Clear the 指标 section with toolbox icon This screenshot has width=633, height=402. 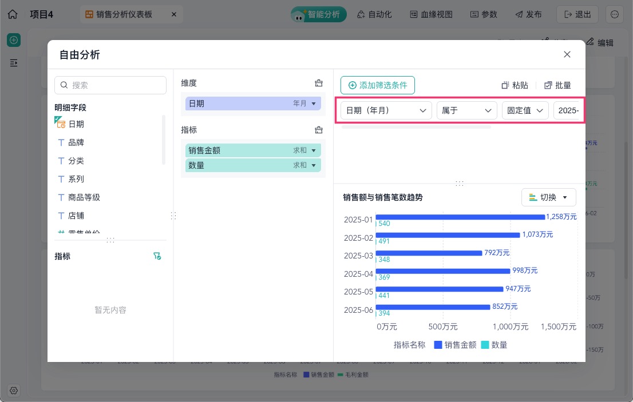319,130
